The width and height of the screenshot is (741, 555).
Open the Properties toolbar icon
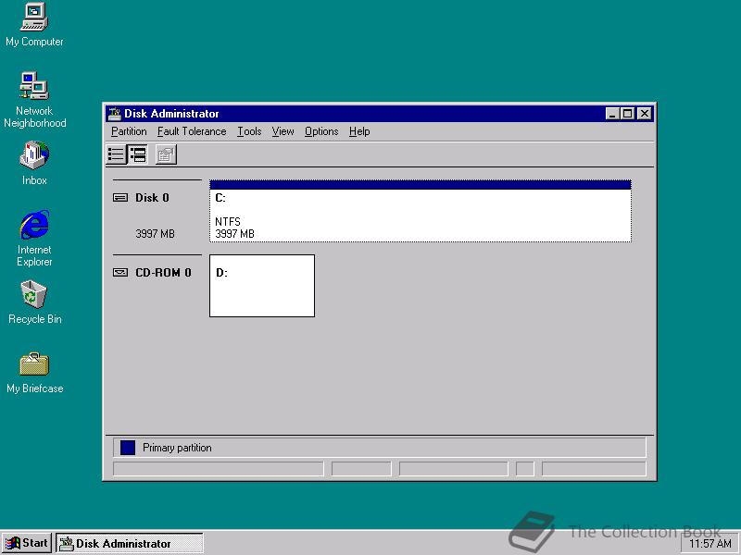pyautogui.click(x=166, y=154)
